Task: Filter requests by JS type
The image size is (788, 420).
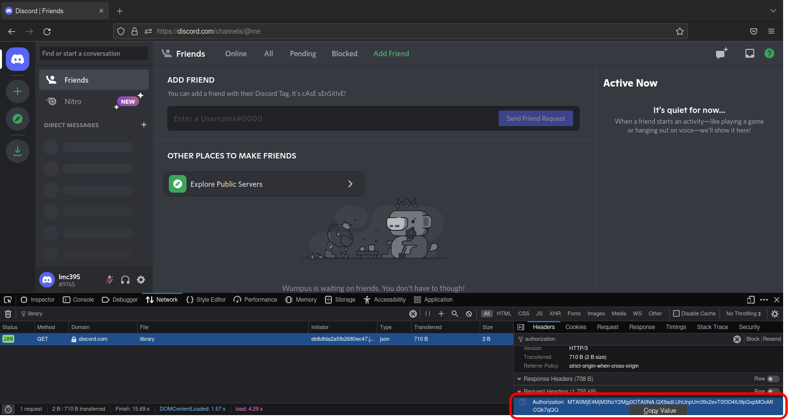Action: 539,314
